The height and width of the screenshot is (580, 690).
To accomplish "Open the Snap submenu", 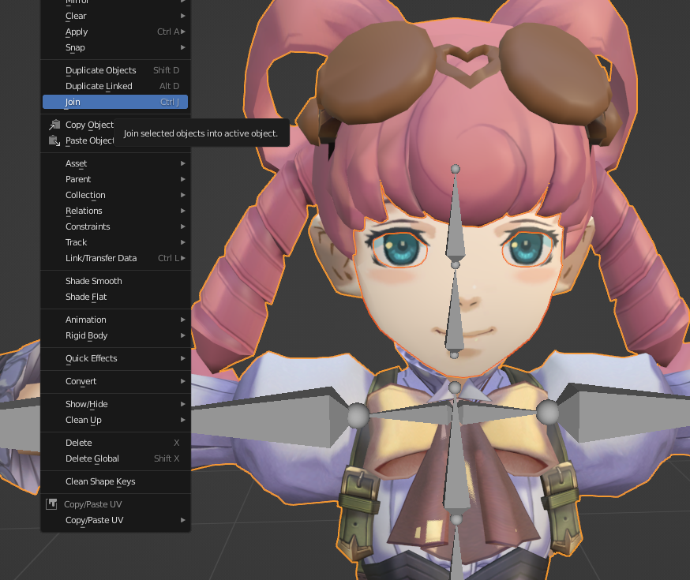I will click(115, 47).
